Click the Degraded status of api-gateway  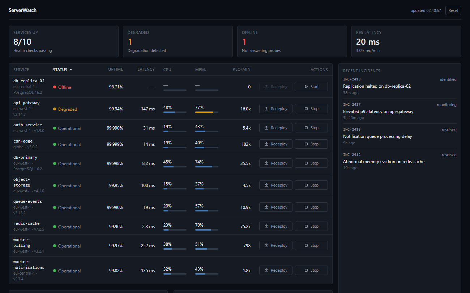click(x=65, y=109)
